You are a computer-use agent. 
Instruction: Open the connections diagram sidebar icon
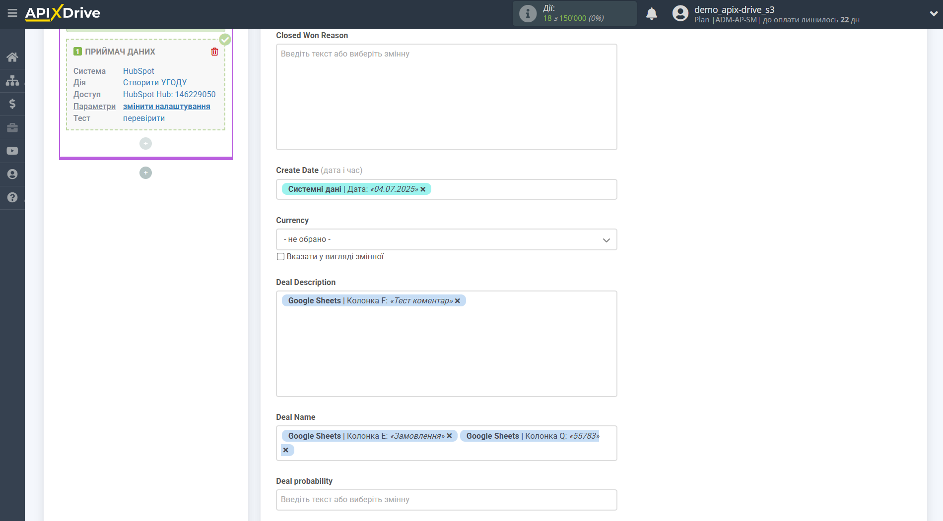[x=12, y=80]
